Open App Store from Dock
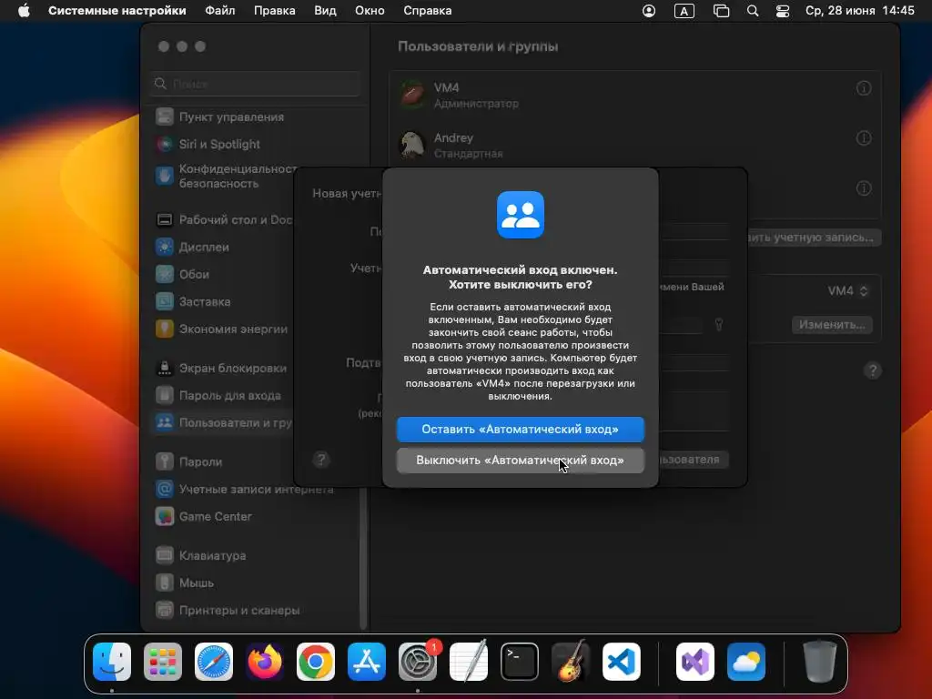Screen dimensions: 932x699 pos(367,662)
